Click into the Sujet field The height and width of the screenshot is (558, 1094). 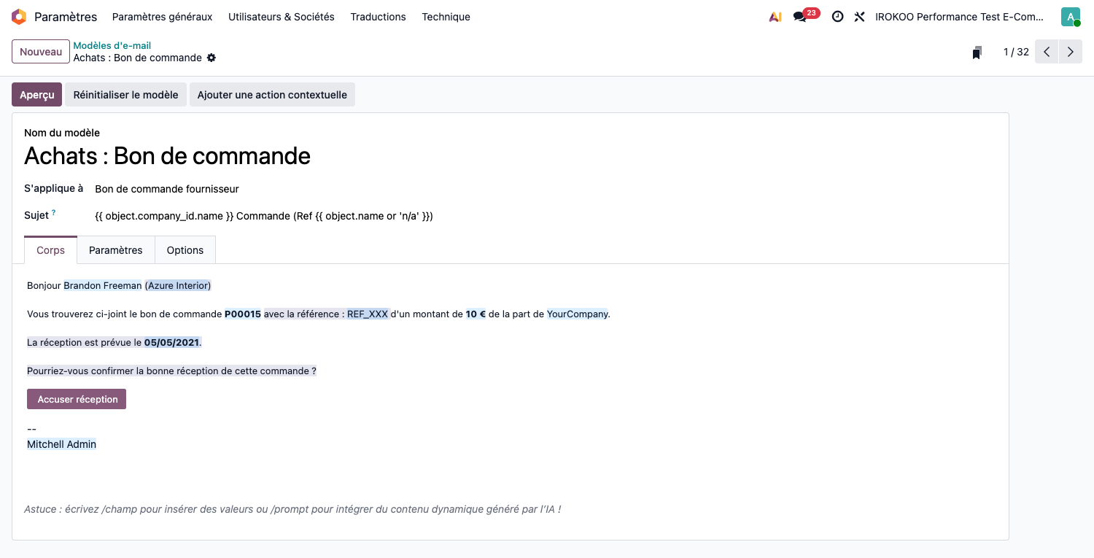(264, 216)
